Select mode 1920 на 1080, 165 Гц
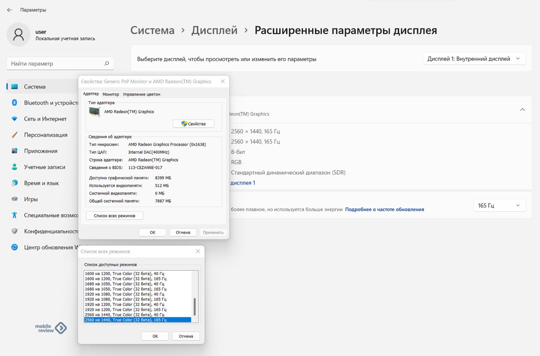The height and width of the screenshot is (356, 540). click(137, 299)
